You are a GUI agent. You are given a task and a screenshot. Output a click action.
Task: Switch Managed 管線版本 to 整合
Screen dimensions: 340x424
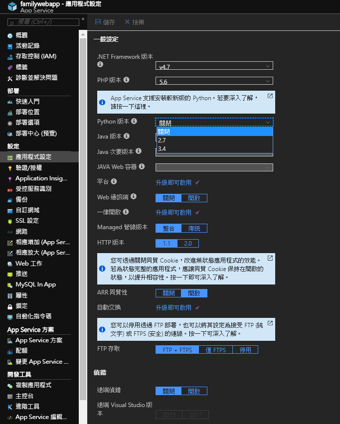click(169, 228)
